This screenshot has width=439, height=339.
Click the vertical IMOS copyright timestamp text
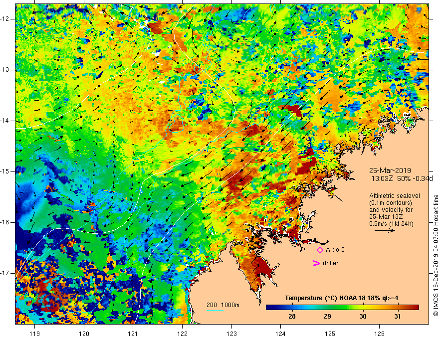(x=436, y=256)
